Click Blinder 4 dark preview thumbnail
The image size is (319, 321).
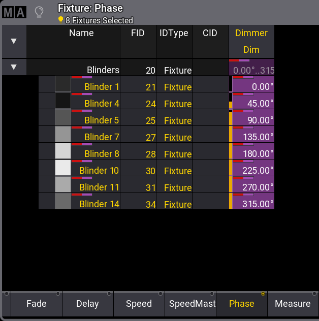63,101
